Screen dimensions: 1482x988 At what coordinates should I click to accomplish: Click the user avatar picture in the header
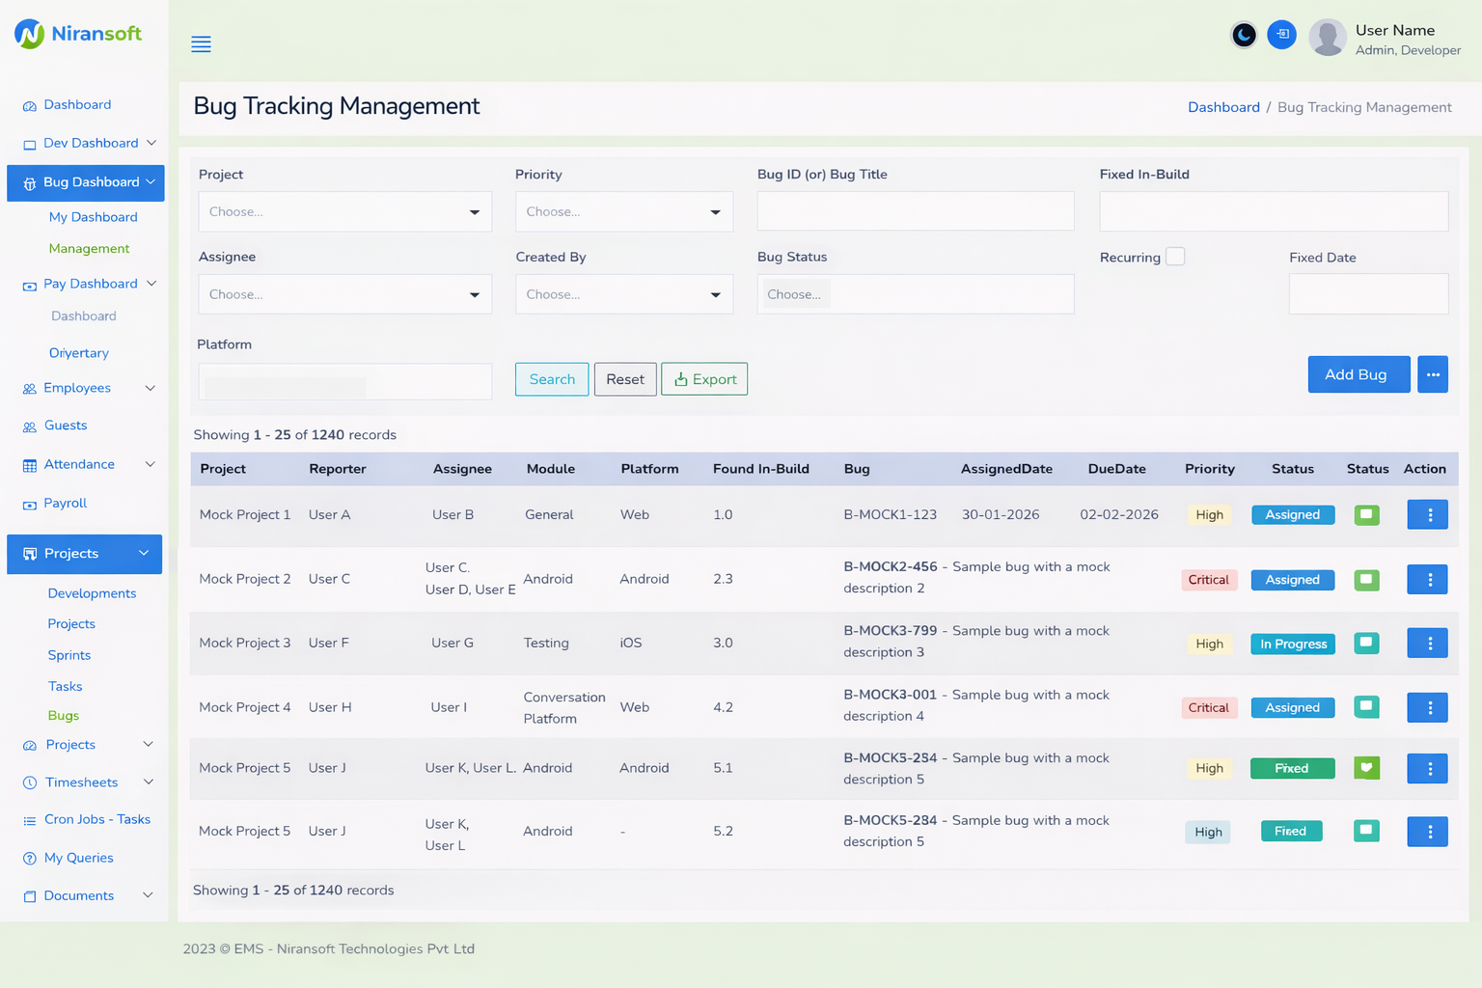1327,37
